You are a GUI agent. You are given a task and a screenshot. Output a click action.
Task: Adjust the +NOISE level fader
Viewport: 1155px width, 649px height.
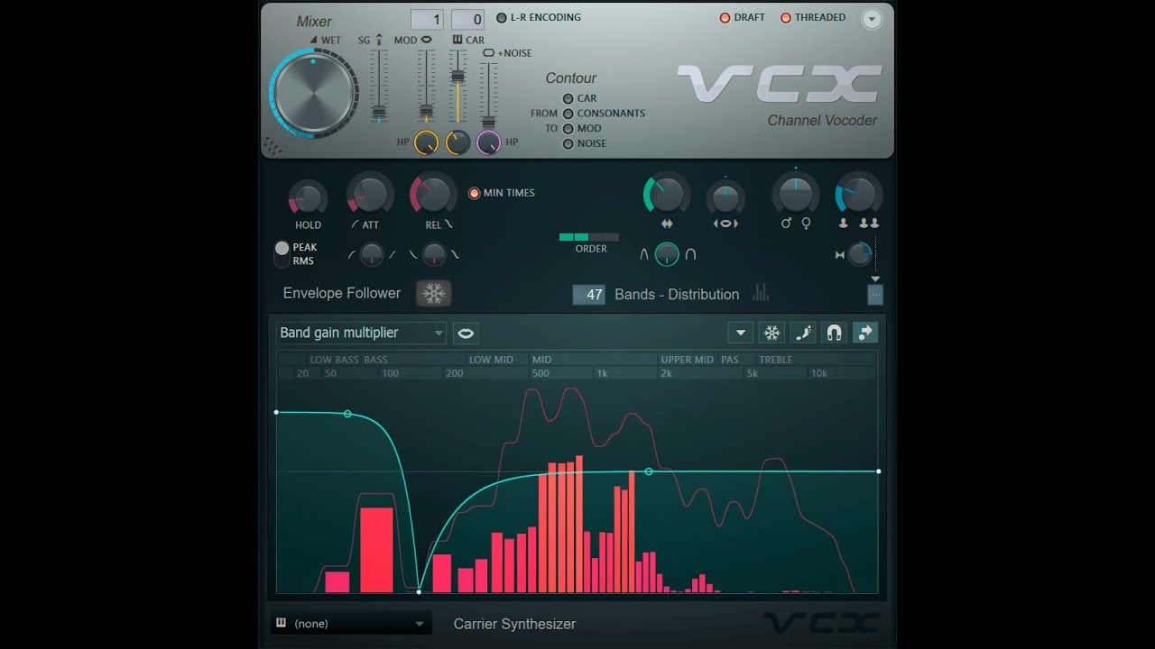click(x=488, y=120)
